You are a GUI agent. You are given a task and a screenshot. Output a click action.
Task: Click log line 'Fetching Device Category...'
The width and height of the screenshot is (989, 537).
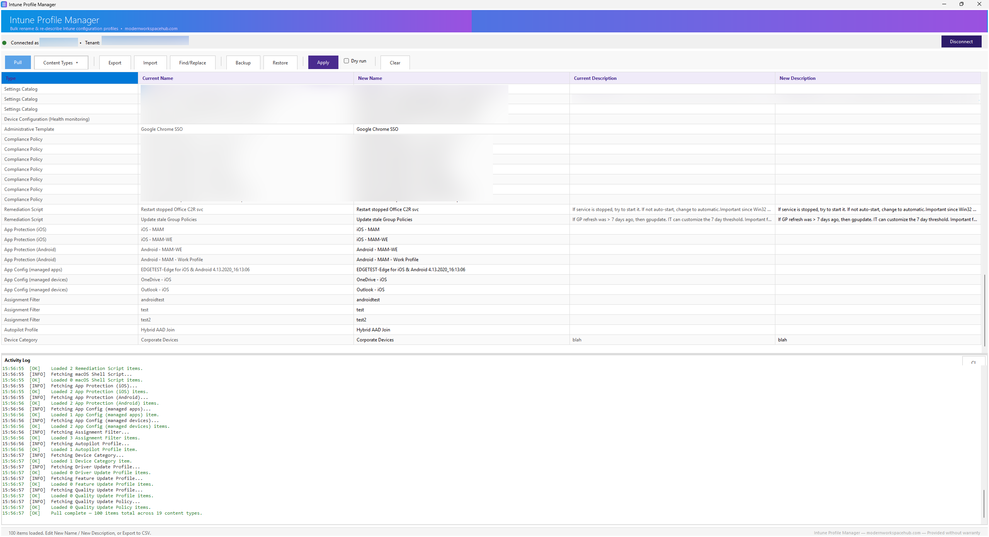pos(63,455)
